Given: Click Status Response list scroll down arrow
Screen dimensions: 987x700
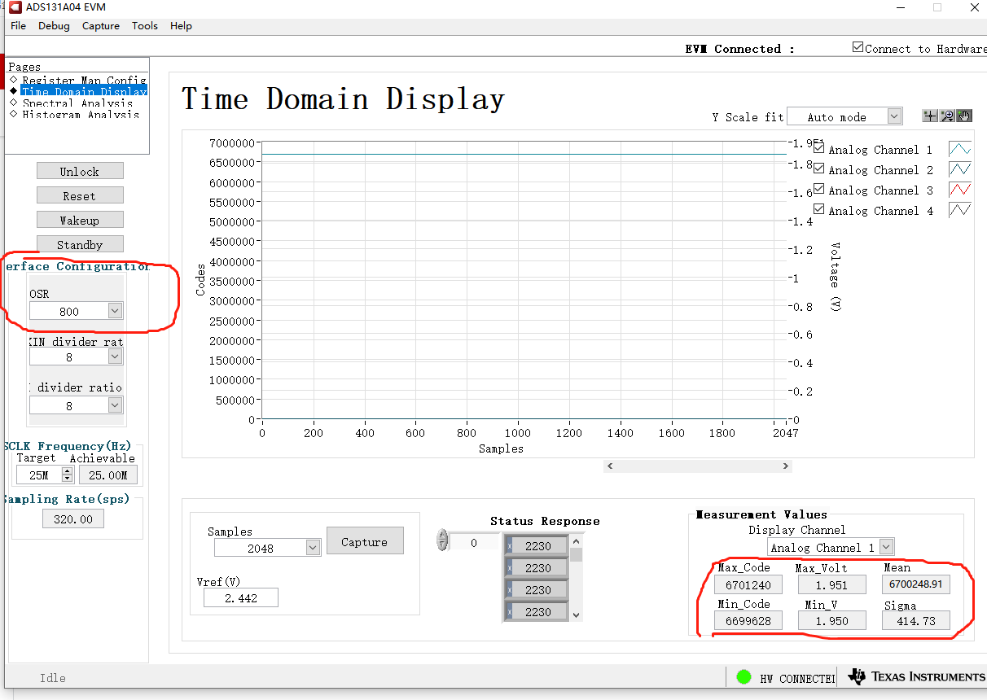Looking at the screenshot, I should point(577,615).
